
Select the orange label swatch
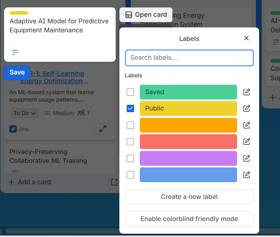pos(188,125)
